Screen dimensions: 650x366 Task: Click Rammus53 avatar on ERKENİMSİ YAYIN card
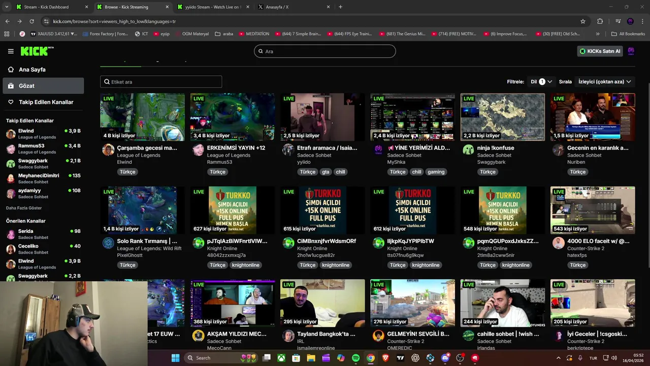[x=198, y=149]
